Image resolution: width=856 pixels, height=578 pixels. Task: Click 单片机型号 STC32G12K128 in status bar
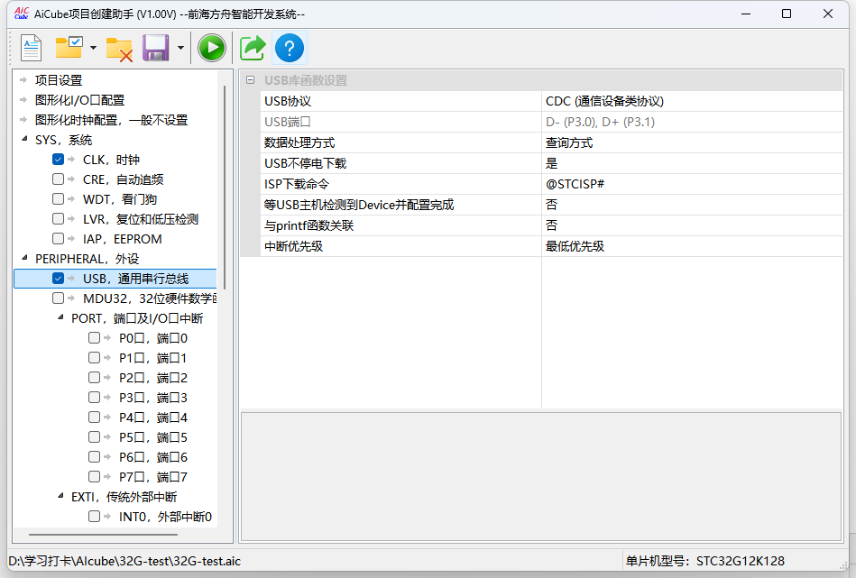[704, 561]
